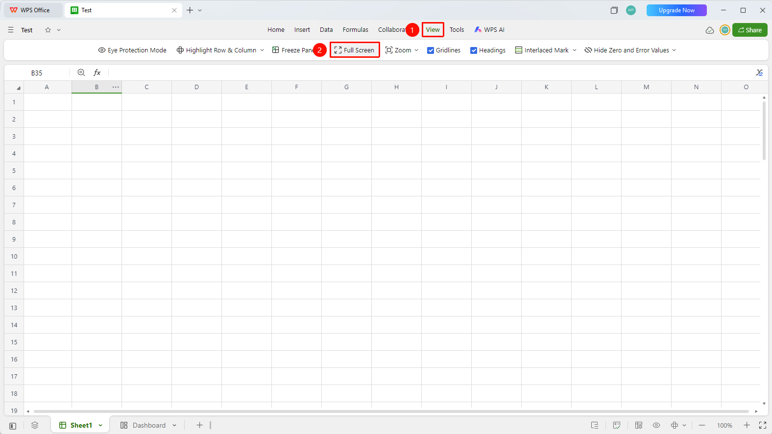Click status bar full screen icon
The image size is (772, 434).
point(763,425)
